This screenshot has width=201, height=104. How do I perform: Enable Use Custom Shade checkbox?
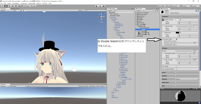coord(177,69)
